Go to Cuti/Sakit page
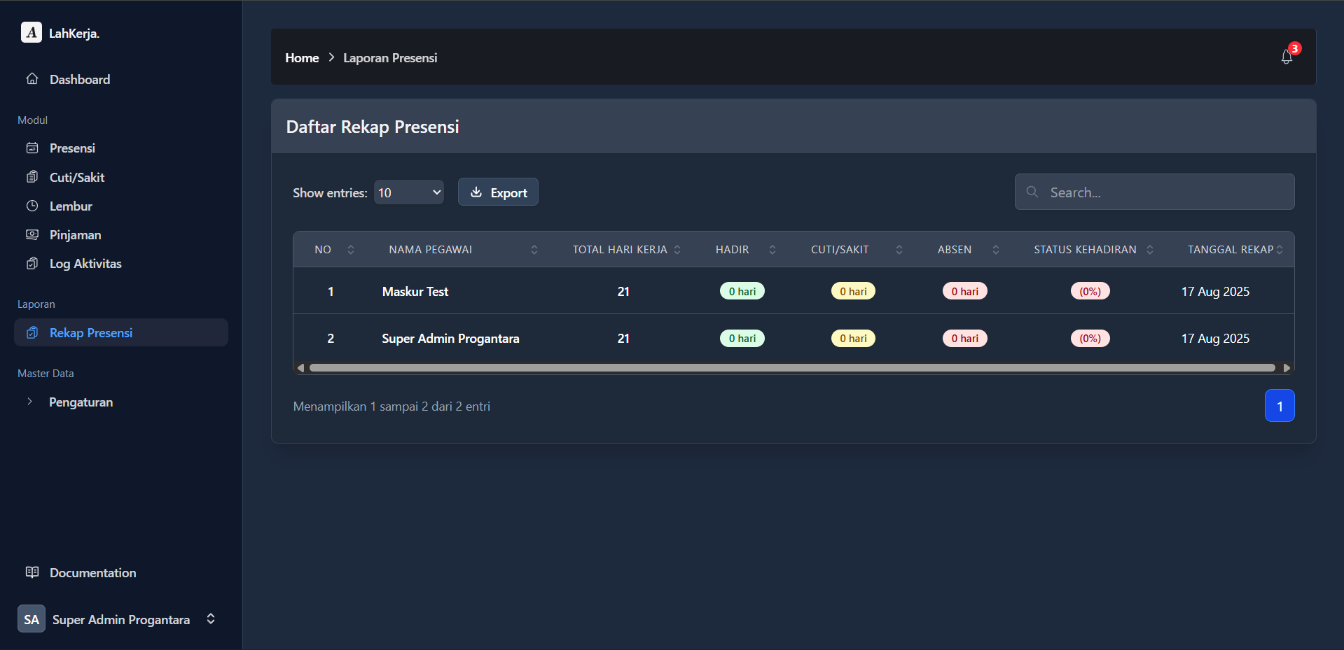This screenshot has width=1344, height=650. click(x=77, y=178)
